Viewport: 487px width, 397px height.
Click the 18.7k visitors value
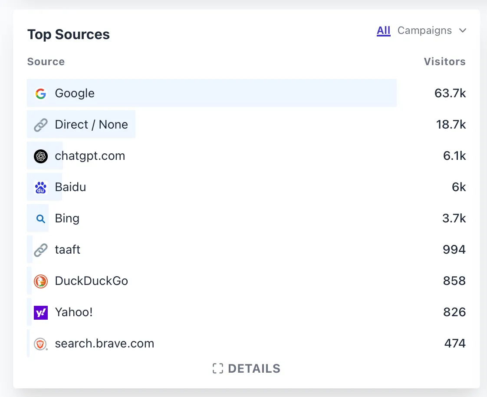coord(451,125)
